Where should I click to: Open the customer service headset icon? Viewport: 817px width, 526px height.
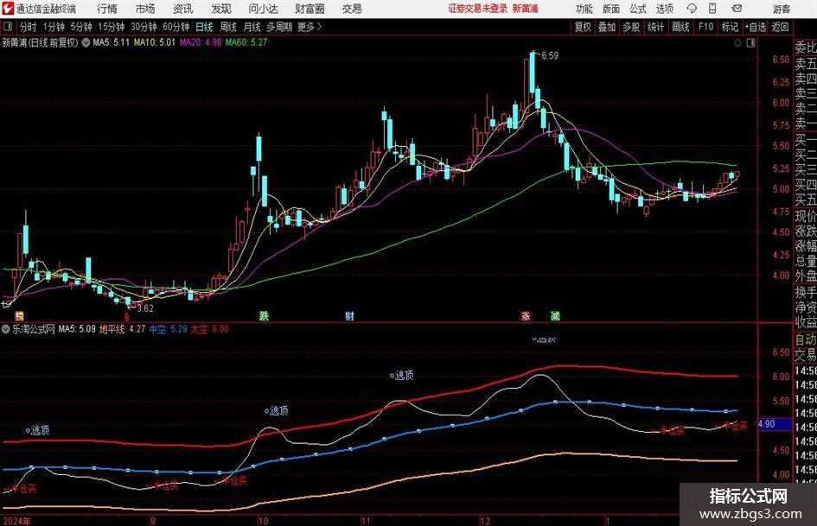[692, 9]
